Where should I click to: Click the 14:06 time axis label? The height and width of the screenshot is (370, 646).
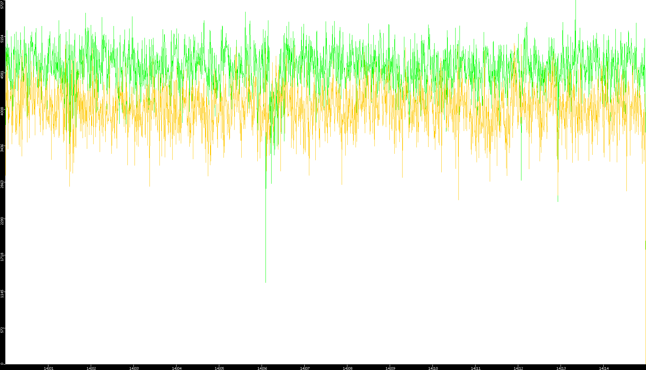coord(262,368)
